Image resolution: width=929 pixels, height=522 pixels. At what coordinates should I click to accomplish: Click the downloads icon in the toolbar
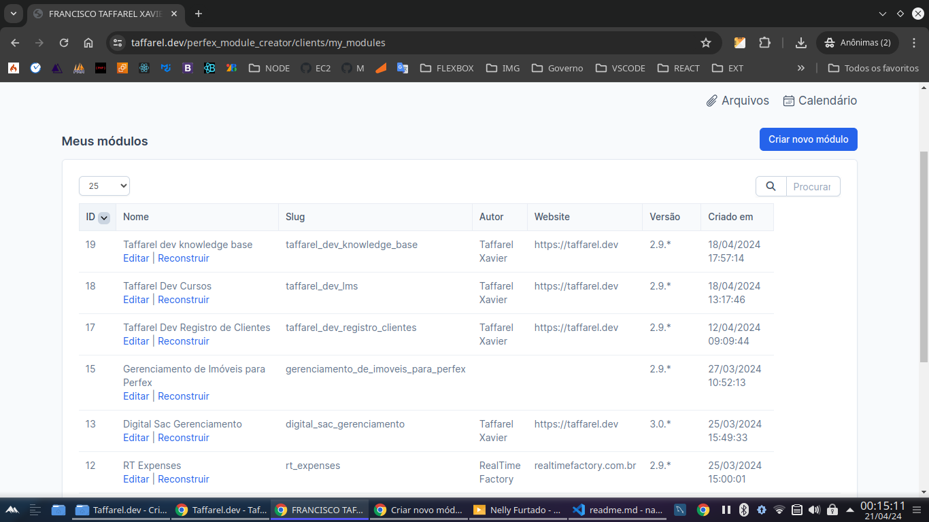click(800, 42)
